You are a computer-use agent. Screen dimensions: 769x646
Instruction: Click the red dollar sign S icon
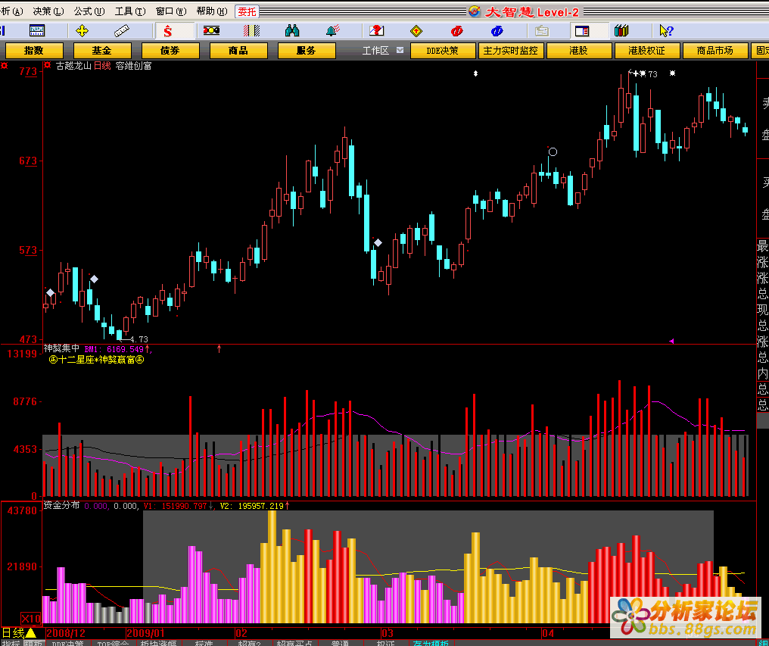pyautogui.click(x=168, y=31)
